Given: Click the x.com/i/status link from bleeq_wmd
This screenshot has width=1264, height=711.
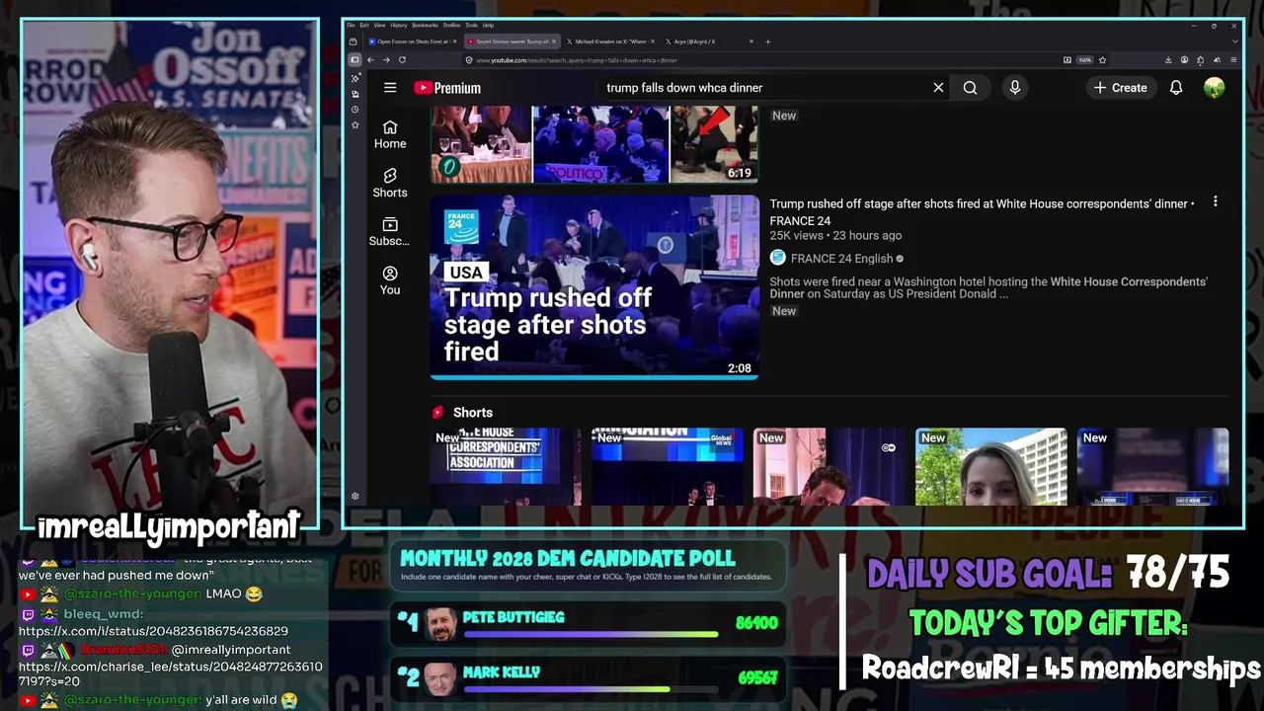Looking at the screenshot, I should [x=153, y=631].
